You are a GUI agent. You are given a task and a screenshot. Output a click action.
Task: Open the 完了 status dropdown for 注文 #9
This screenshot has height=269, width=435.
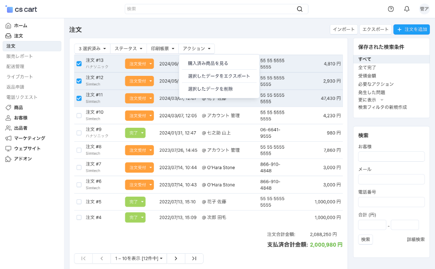(135, 133)
